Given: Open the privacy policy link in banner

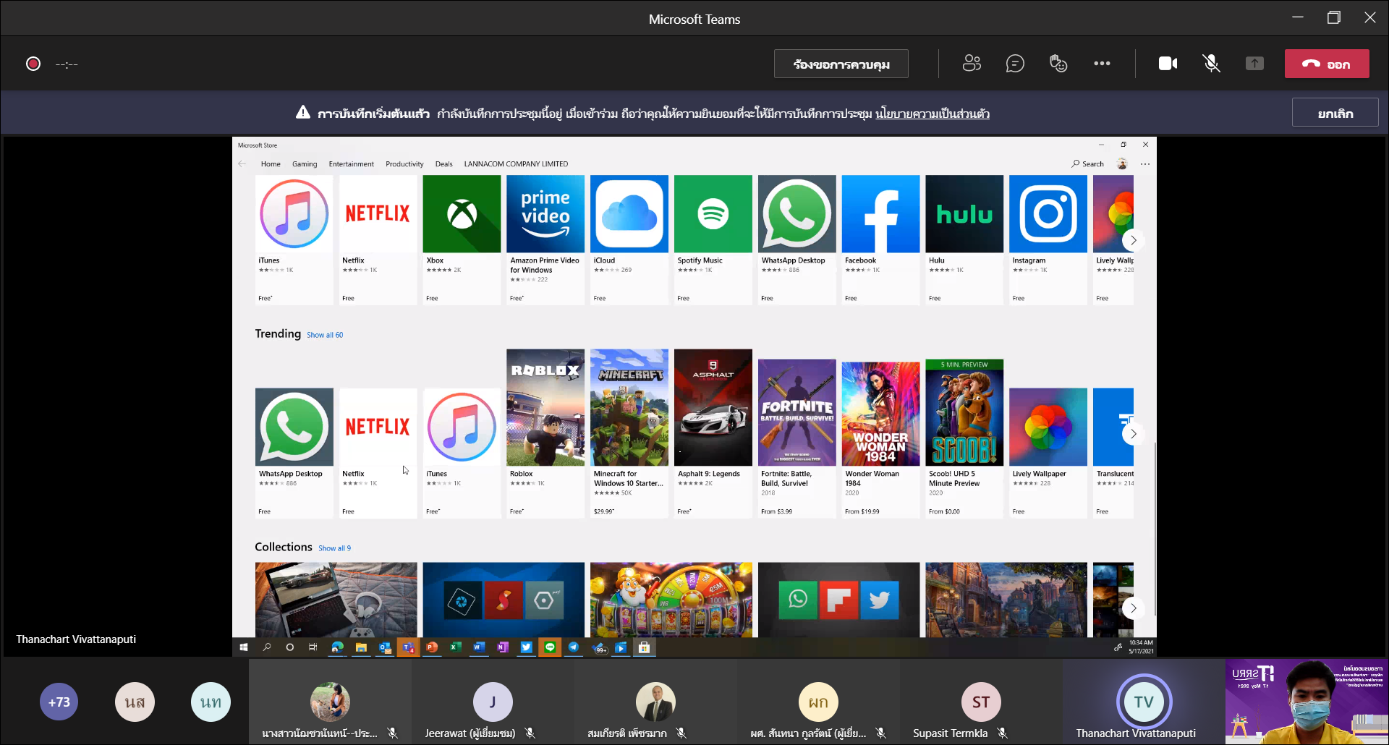Looking at the screenshot, I should click(x=932, y=114).
